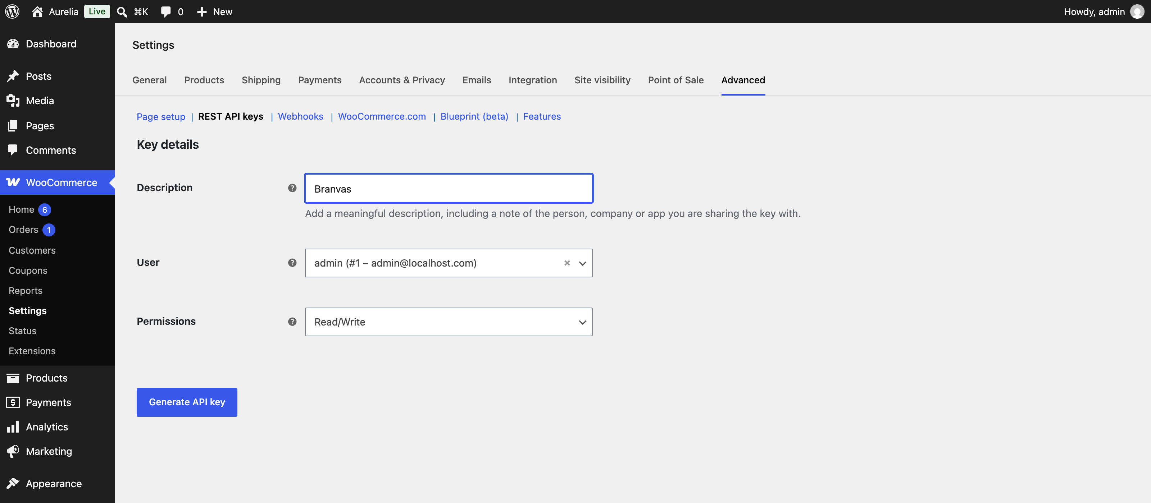This screenshot has height=503, width=1151.
Task: Click the Products archive box icon
Action: pyautogui.click(x=13, y=378)
